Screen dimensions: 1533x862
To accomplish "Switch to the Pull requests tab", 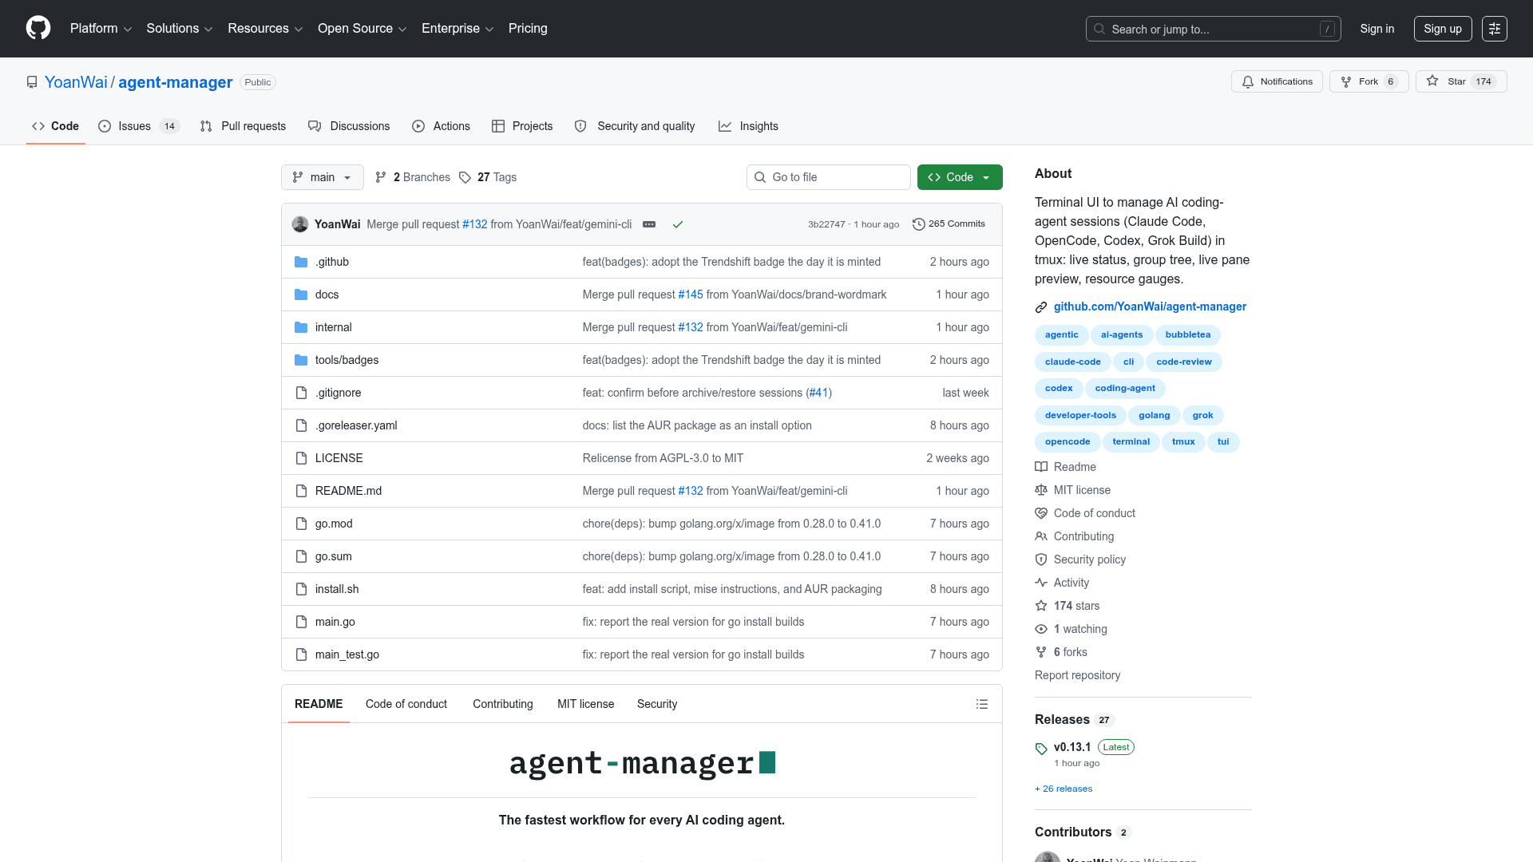I will 243,126.
